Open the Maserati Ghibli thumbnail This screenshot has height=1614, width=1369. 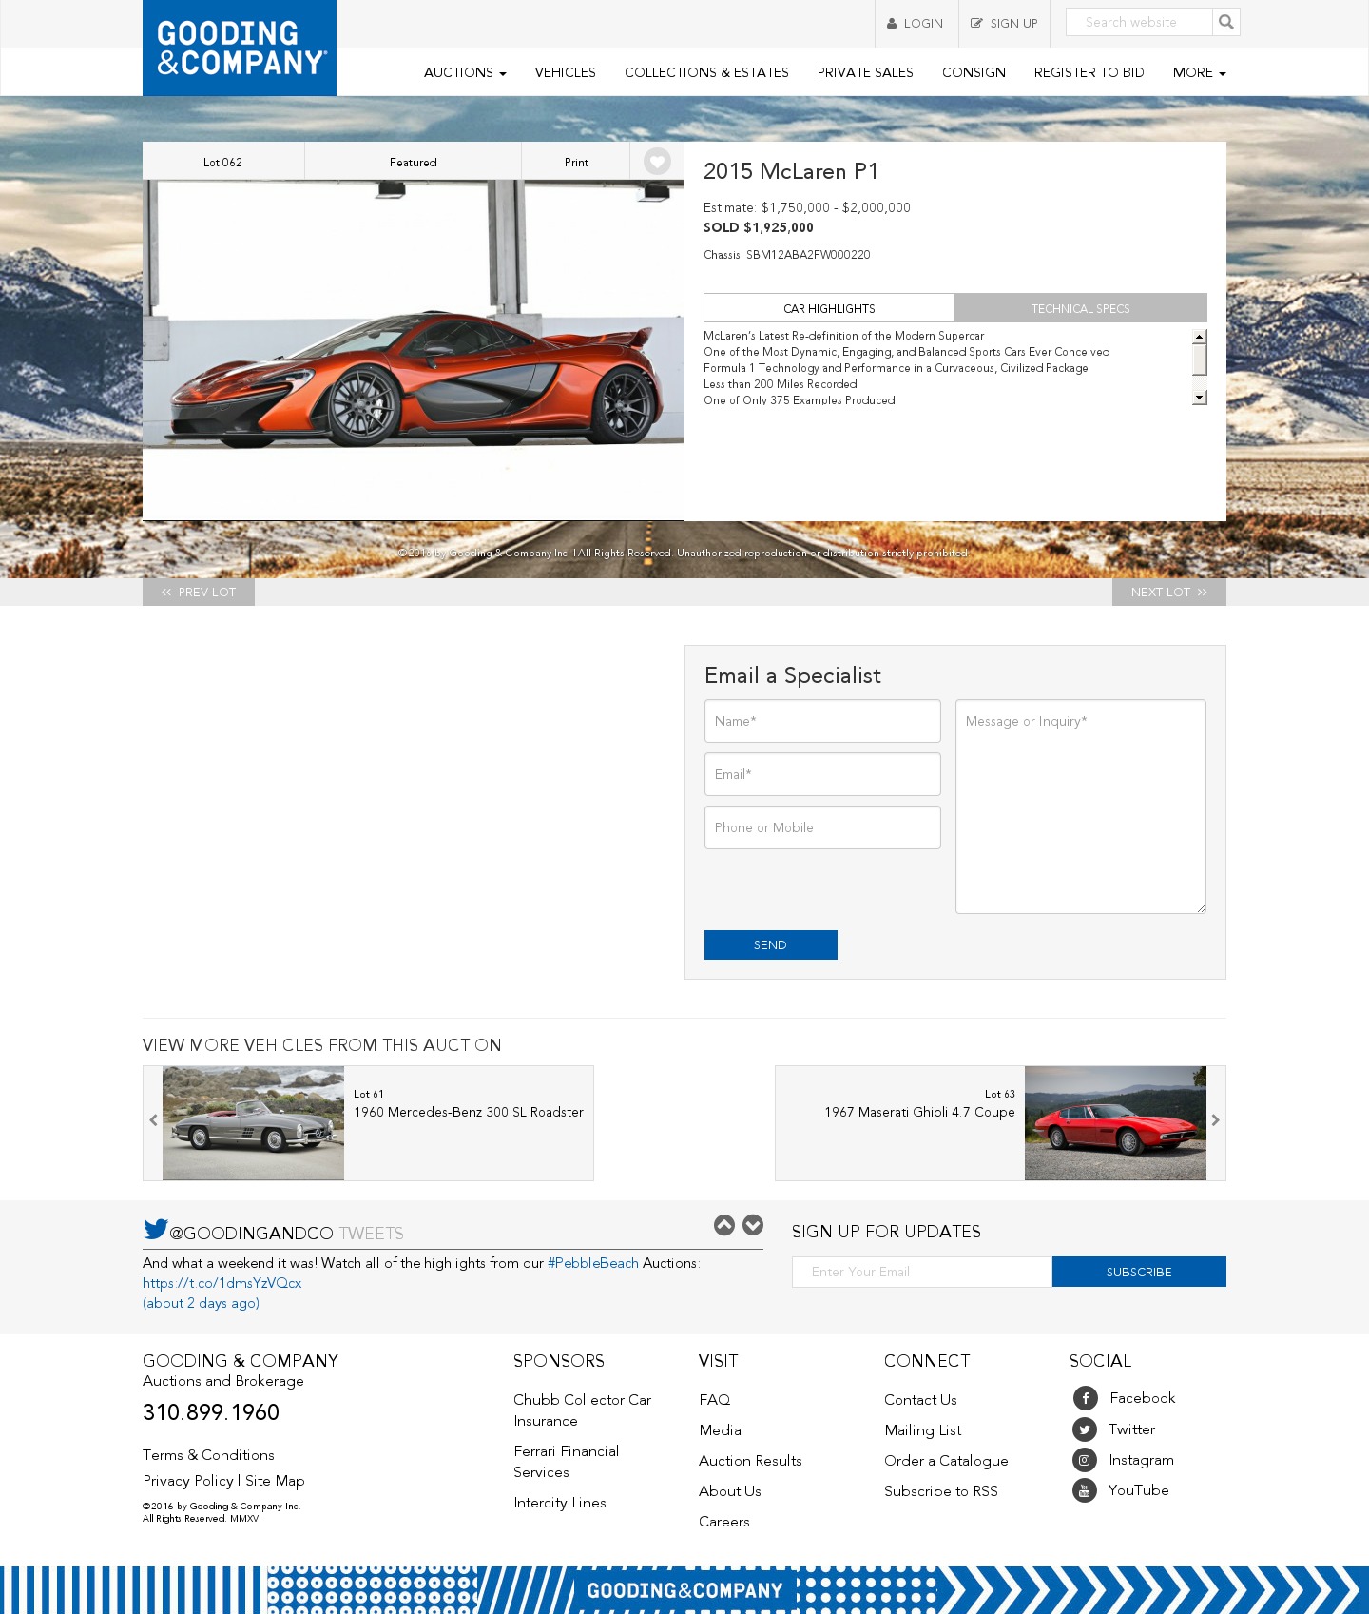(x=1115, y=1123)
